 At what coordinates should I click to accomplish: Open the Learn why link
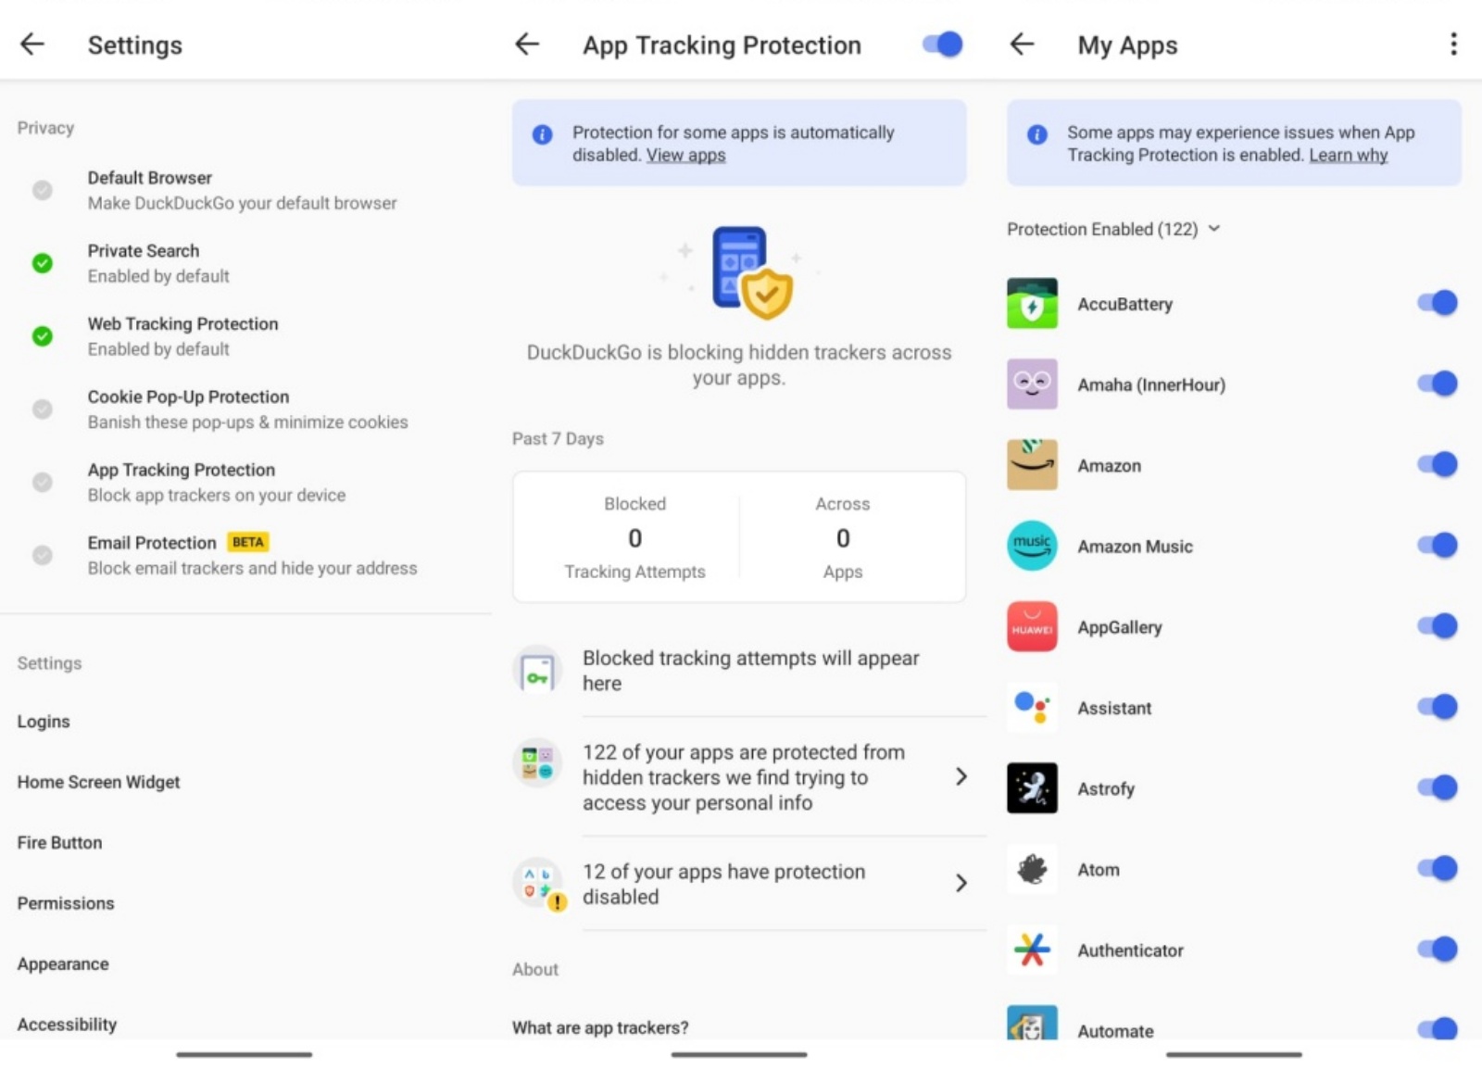[1348, 155]
